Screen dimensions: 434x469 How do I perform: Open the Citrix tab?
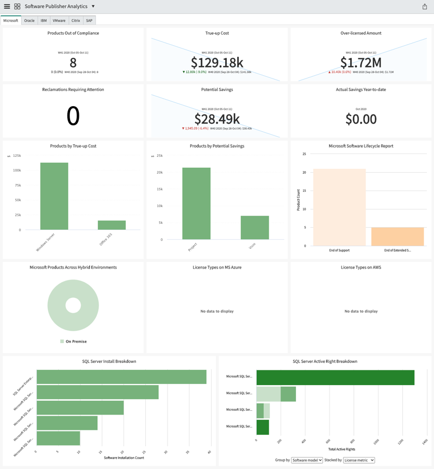[x=76, y=20]
